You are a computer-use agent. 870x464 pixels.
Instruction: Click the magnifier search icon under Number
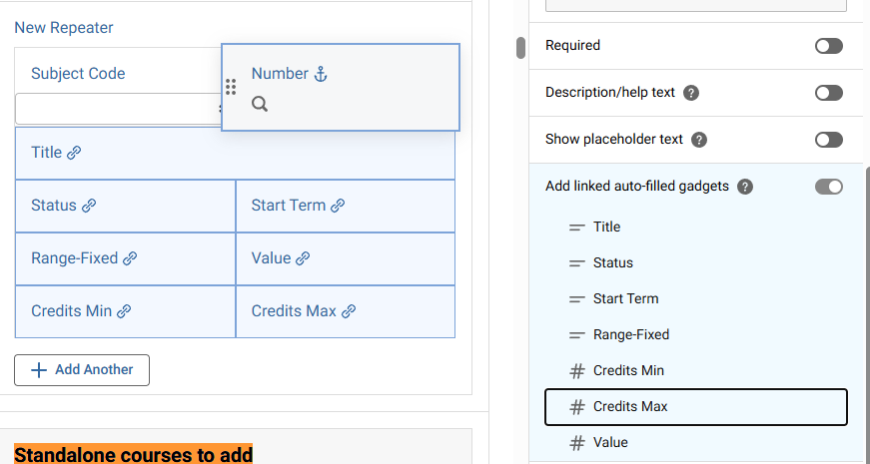click(260, 104)
